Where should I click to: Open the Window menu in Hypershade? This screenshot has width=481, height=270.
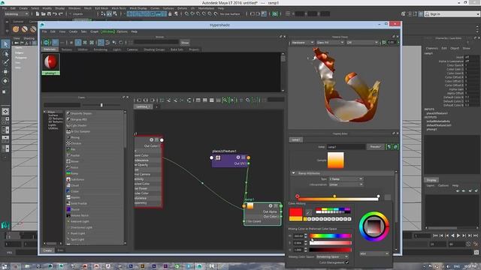(x=107, y=31)
